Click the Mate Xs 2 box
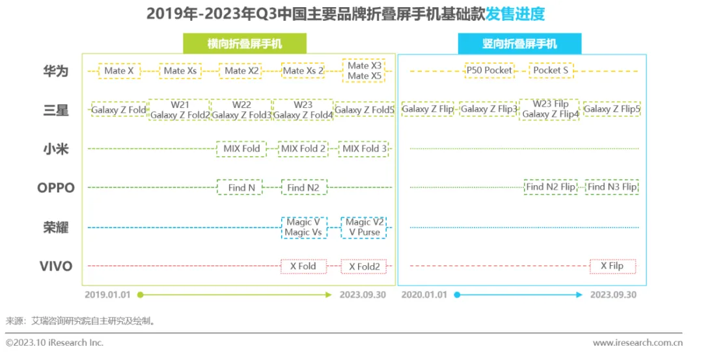The height and width of the screenshot is (353, 703). [x=303, y=71]
